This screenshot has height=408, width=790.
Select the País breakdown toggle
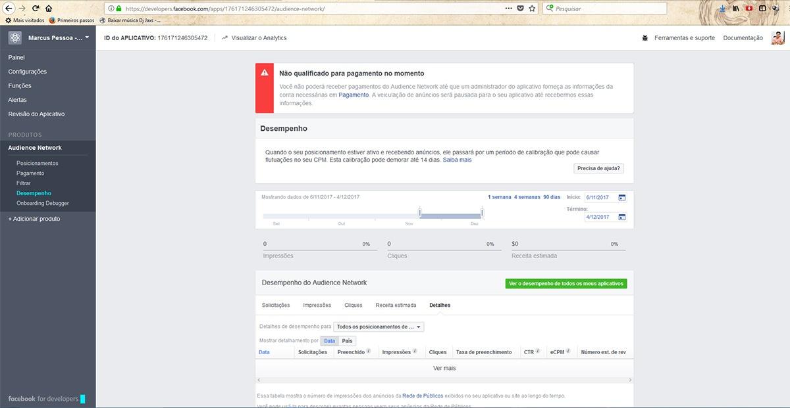(x=347, y=341)
